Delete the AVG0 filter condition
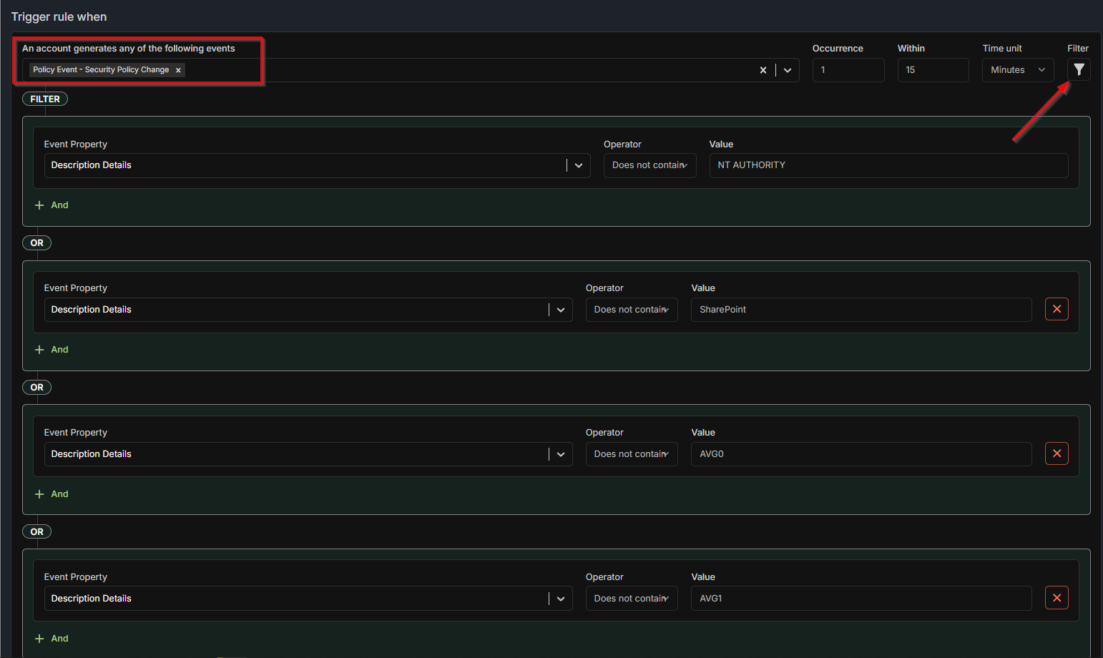1103x658 pixels. 1057,453
